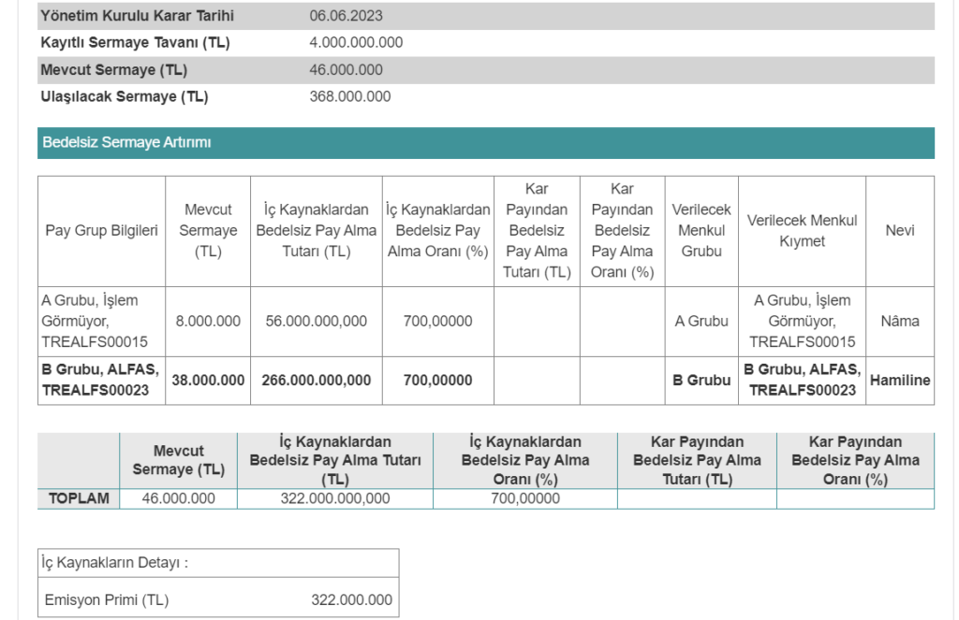Select the Nevi column header
Image resolution: width=959 pixels, height=620 pixels.
tap(899, 231)
